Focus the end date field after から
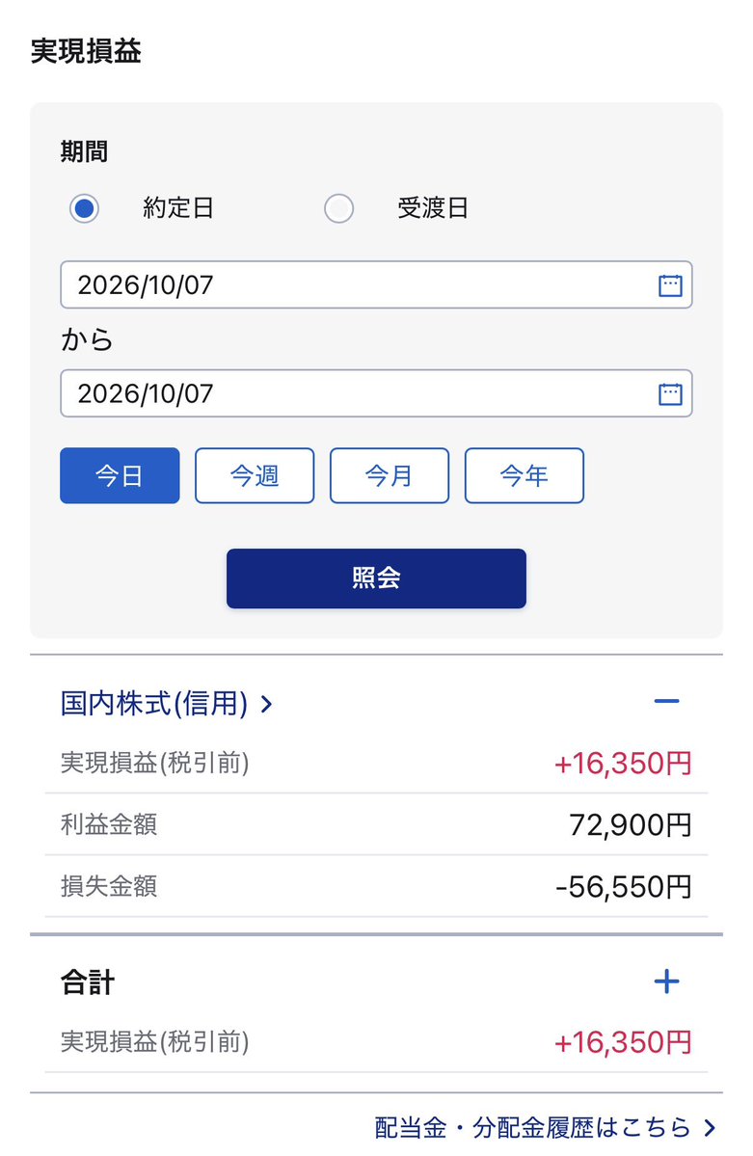This screenshot has width=753, height=1156. 376,393
